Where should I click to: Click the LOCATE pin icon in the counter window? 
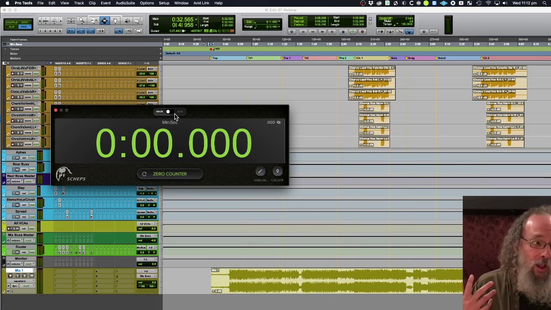pos(278,171)
